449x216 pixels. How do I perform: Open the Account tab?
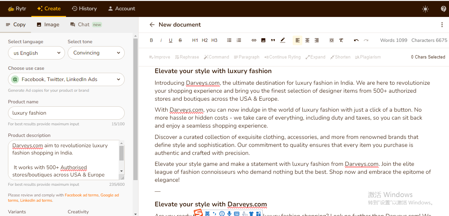coord(122,9)
